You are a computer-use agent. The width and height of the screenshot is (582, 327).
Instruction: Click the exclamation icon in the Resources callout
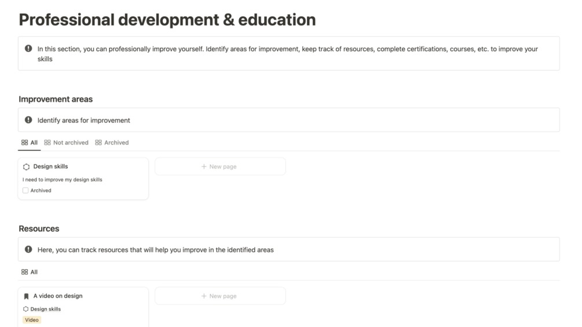tap(28, 249)
